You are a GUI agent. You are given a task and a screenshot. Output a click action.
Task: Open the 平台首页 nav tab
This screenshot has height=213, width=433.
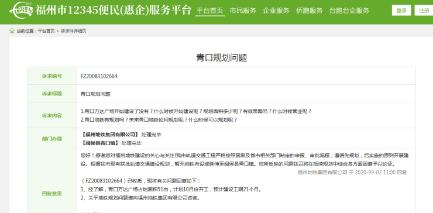click(x=210, y=11)
